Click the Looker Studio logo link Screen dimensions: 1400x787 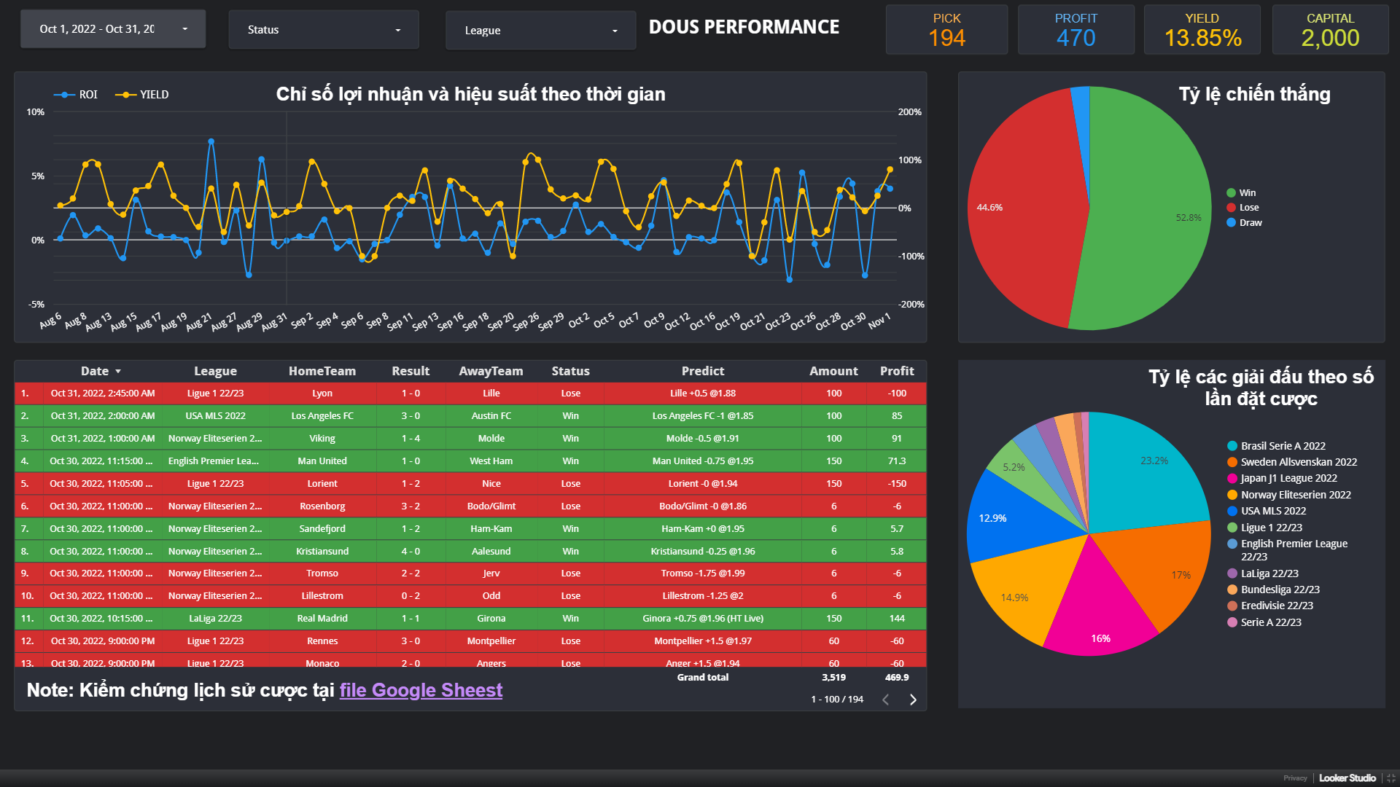[1347, 778]
